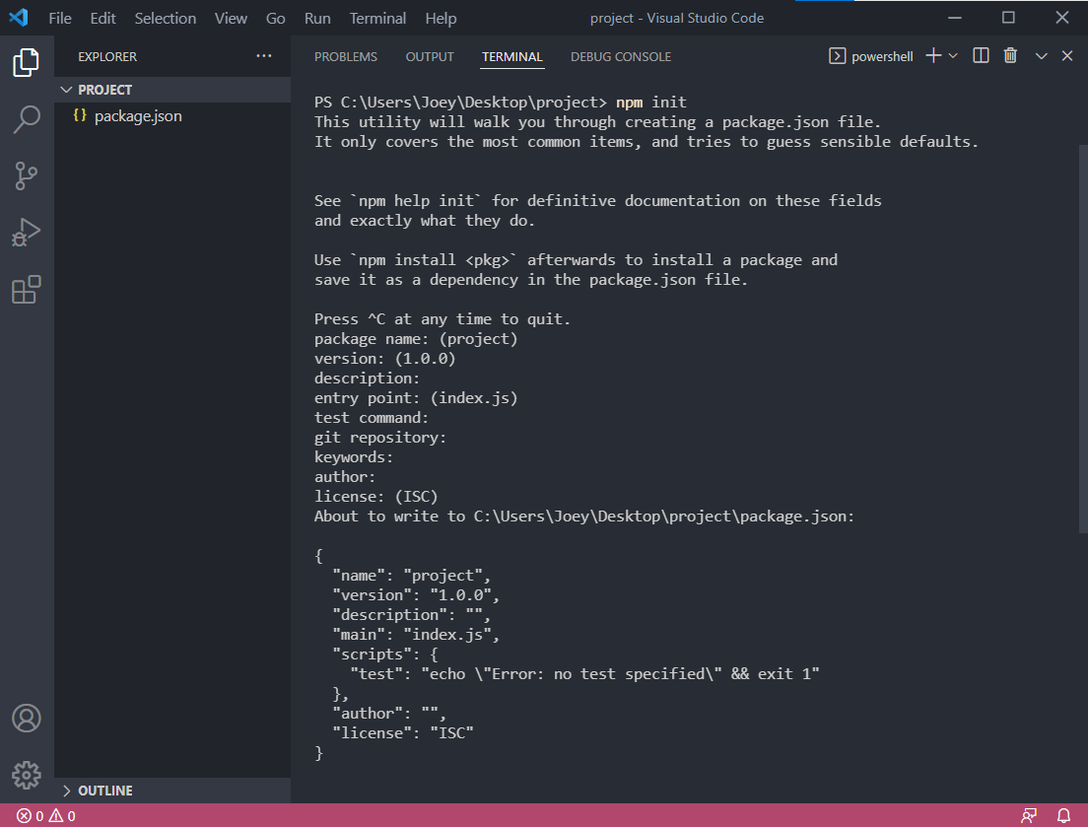
Task: Open notifications bell icon
Action: (1063, 816)
